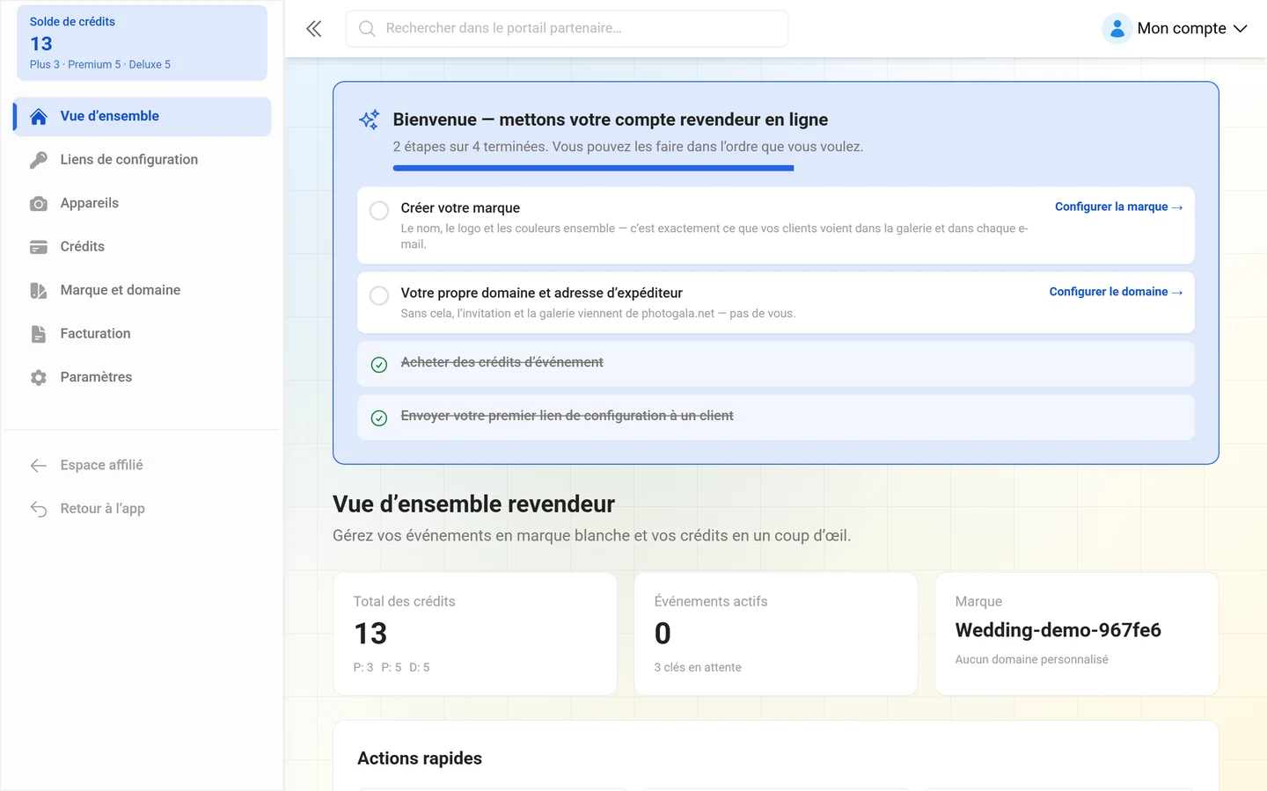
Task: Click Retour à l'app
Action: (x=143, y=509)
